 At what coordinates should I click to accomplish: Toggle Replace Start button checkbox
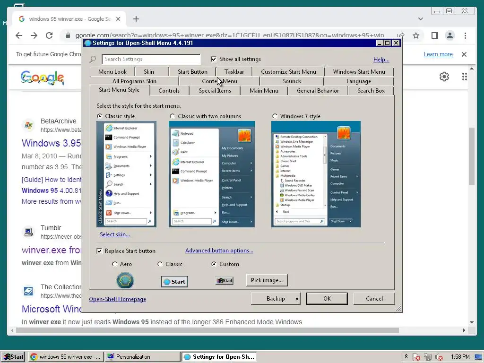(x=99, y=251)
